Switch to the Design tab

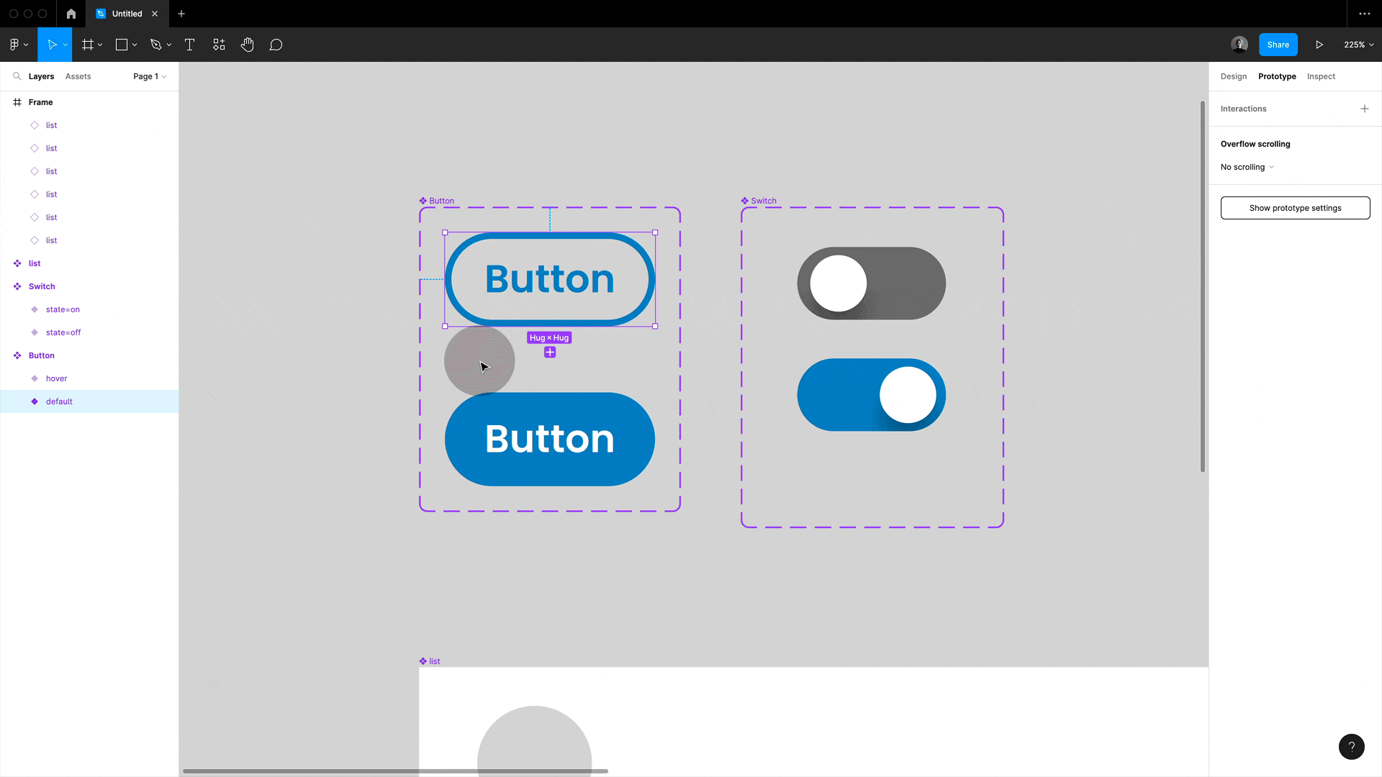1233,76
